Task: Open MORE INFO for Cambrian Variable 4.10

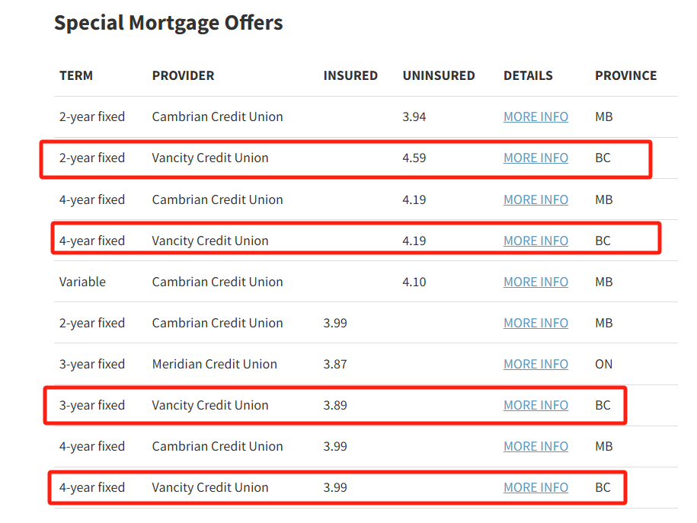Action: pos(536,282)
